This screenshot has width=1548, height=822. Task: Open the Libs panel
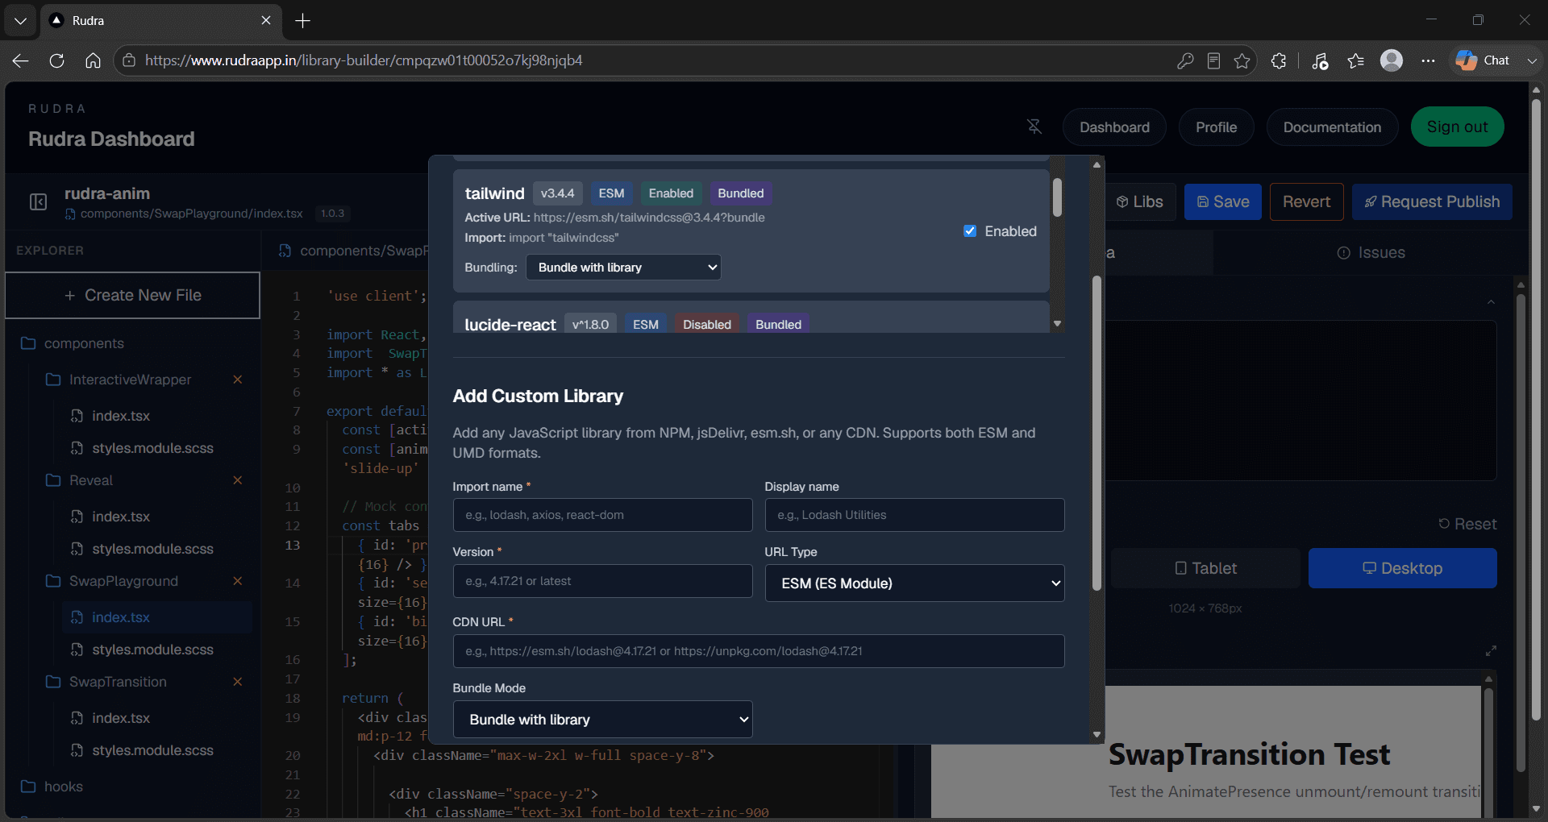(x=1139, y=201)
